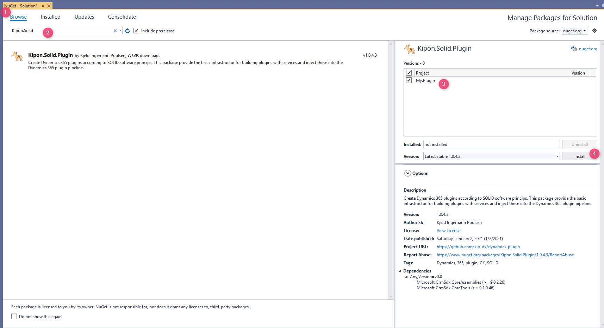604x328 pixels.
Task: Click the 'Versions - 0' label
Action: pos(414,63)
